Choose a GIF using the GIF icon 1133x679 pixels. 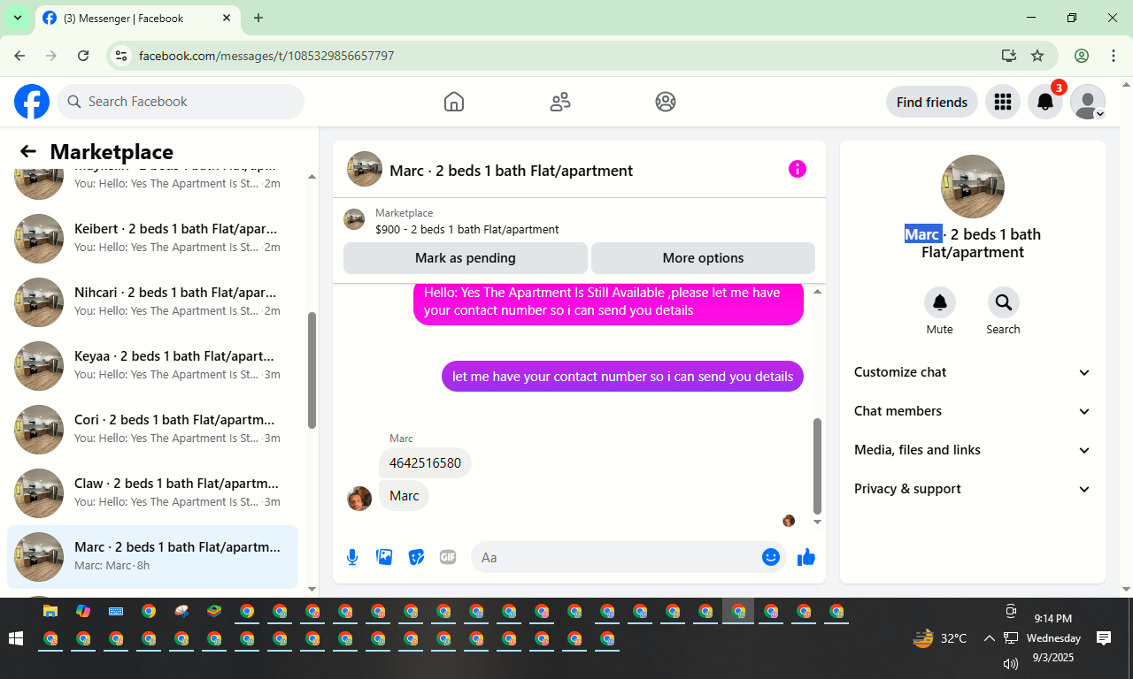click(x=448, y=557)
